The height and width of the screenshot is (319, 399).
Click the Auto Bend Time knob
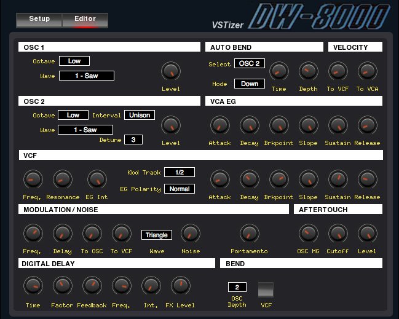tap(279, 71)
